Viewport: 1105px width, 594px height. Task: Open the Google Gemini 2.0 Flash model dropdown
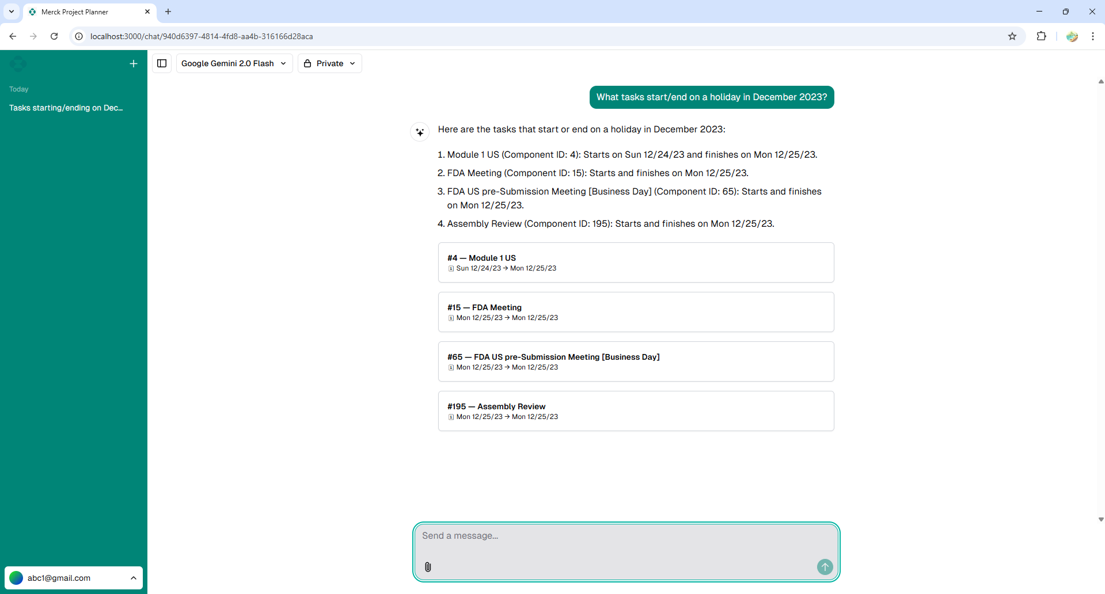point(234,63)
